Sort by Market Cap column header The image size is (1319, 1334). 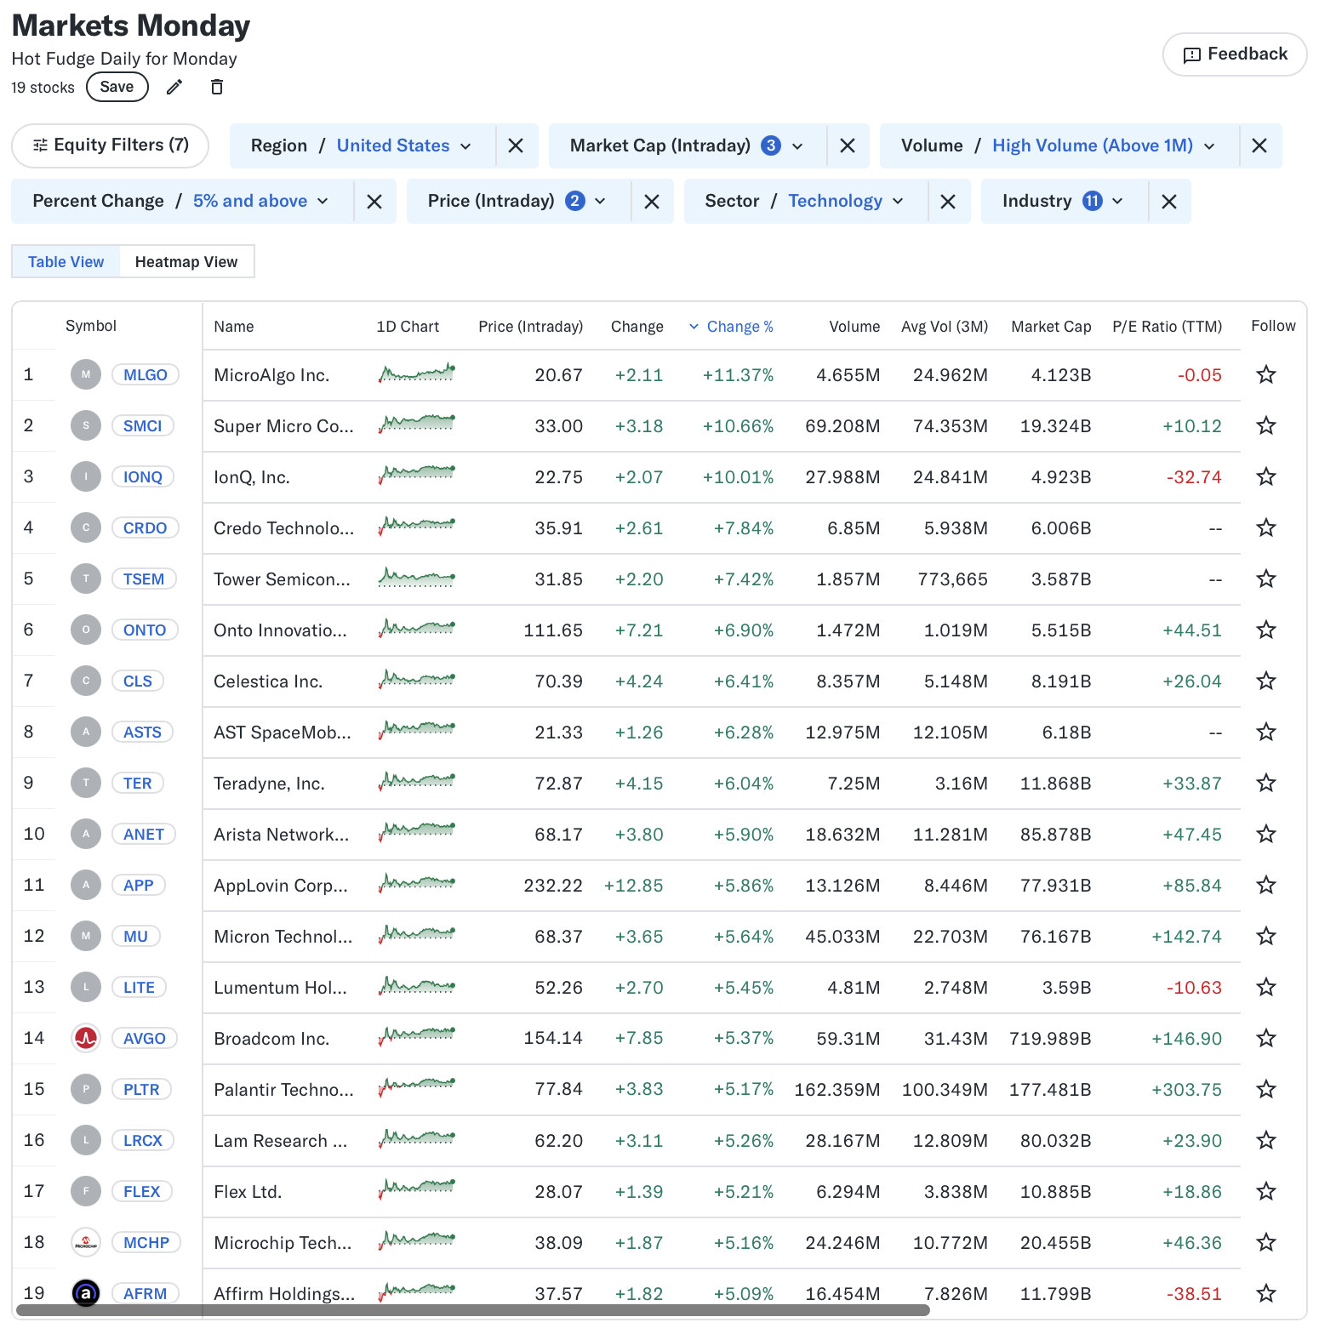coord(1051,327)
